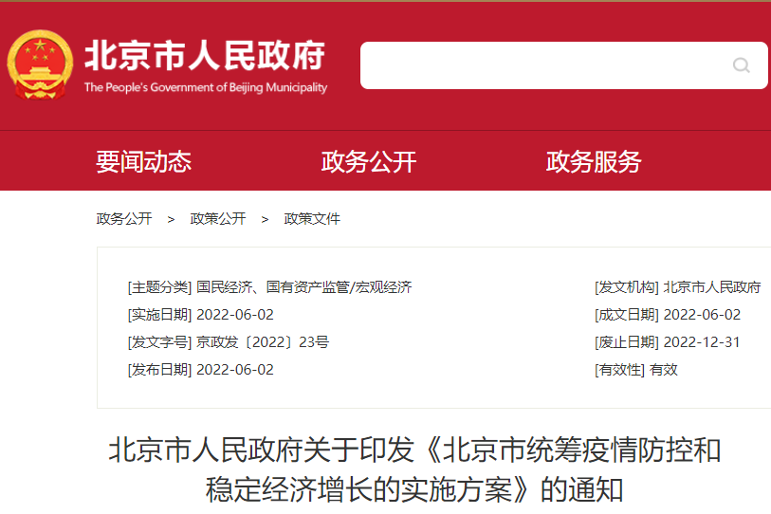
Task: Click the search magnifier icon
Action: 741,65
